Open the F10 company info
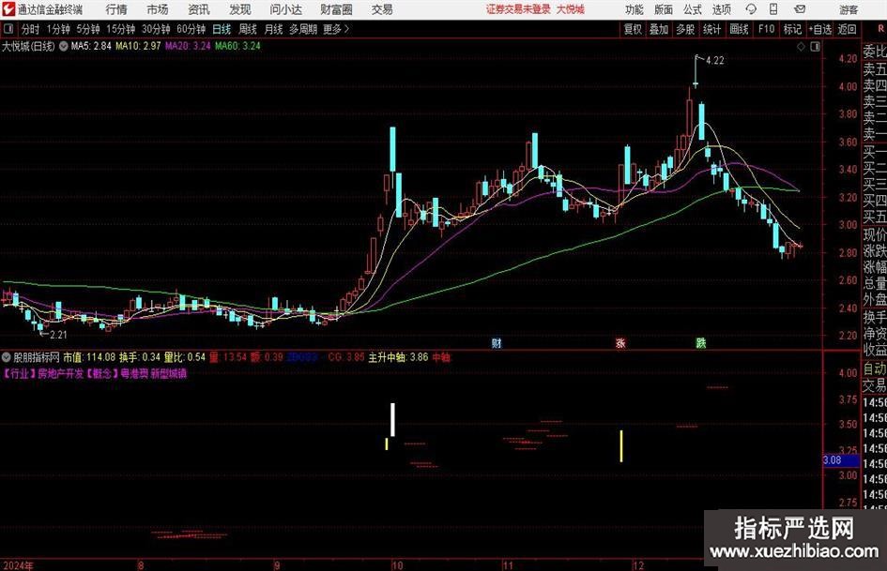The image size is (887, 571). point(767,29)
